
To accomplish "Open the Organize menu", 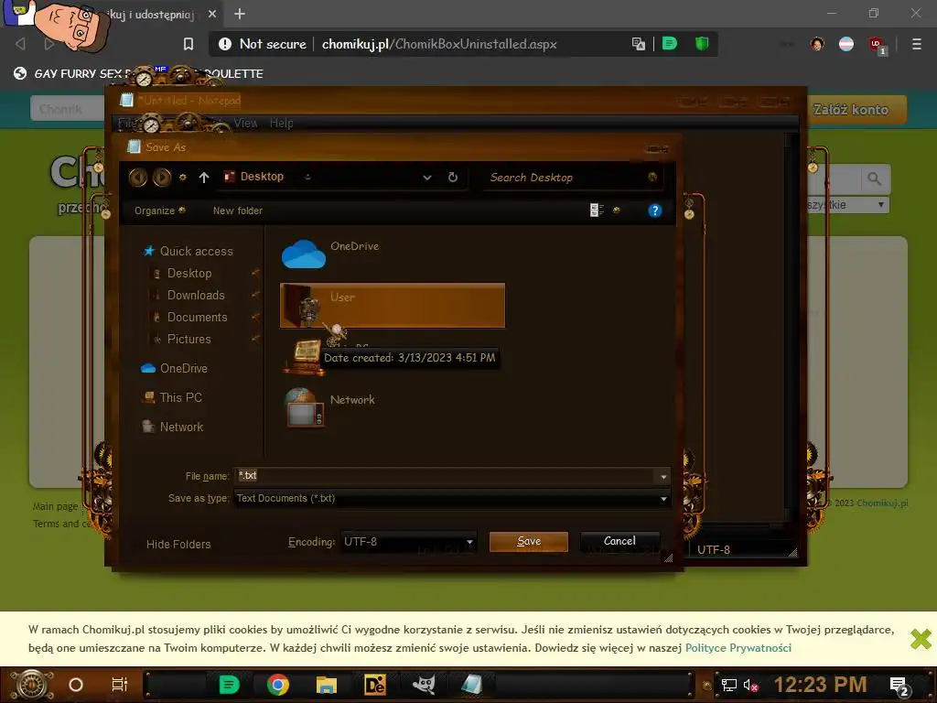I will pos(159,211).
